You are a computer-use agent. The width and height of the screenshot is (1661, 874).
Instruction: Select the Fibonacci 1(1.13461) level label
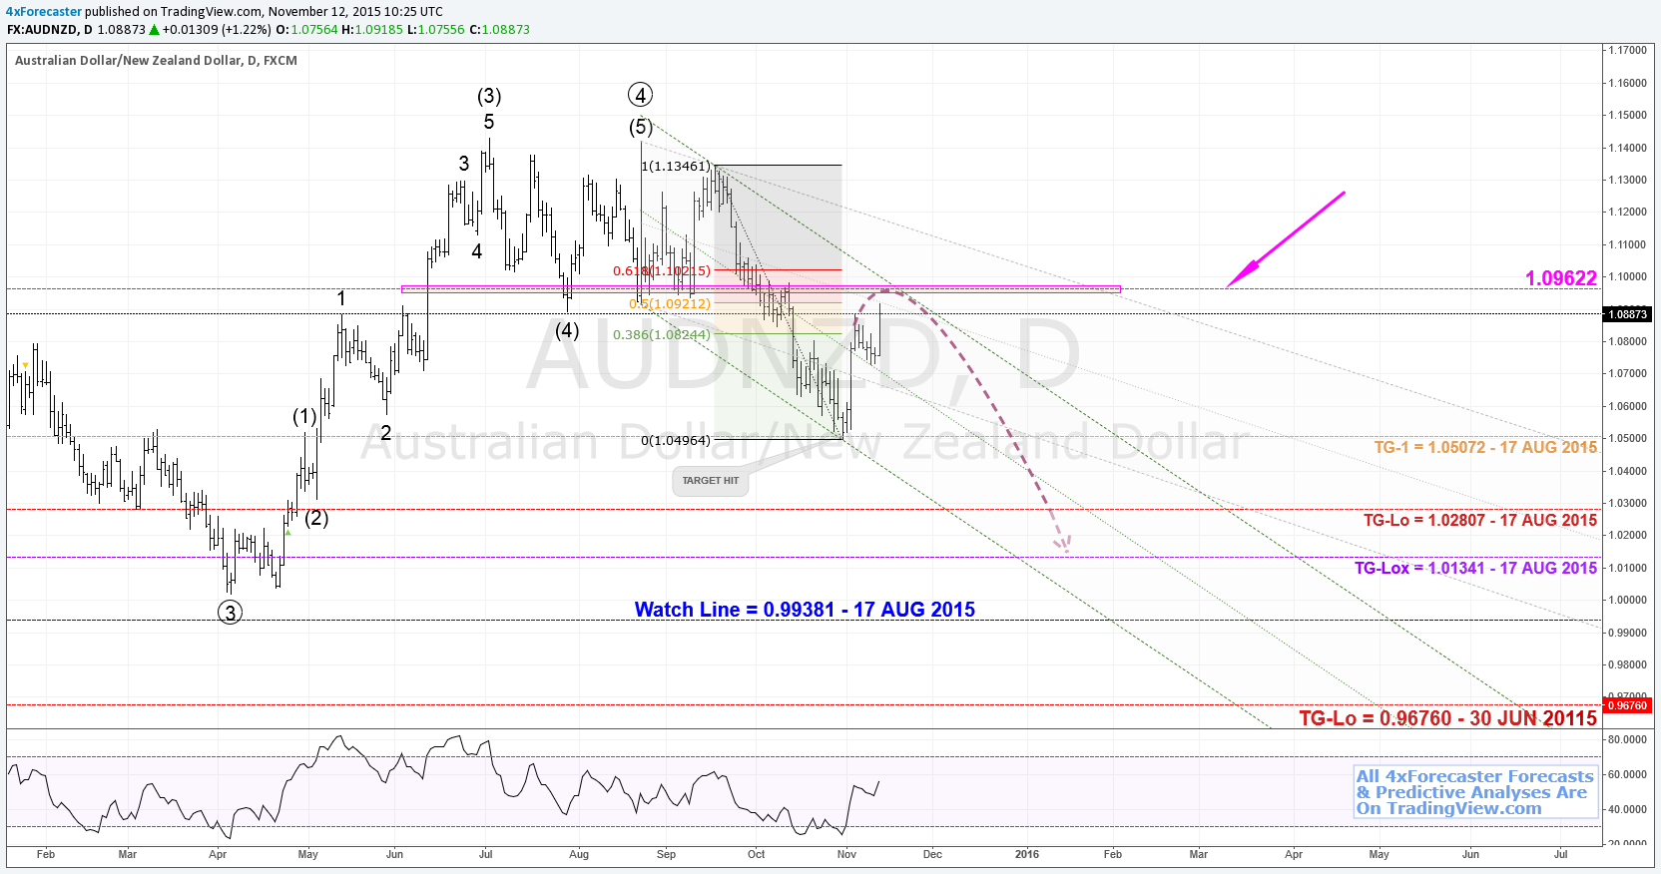tap(676, 166)
